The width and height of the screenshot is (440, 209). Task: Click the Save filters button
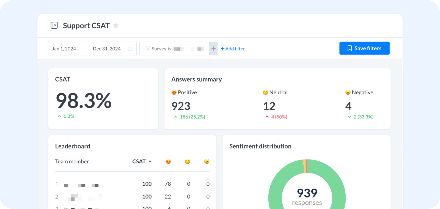click(364, 48)
